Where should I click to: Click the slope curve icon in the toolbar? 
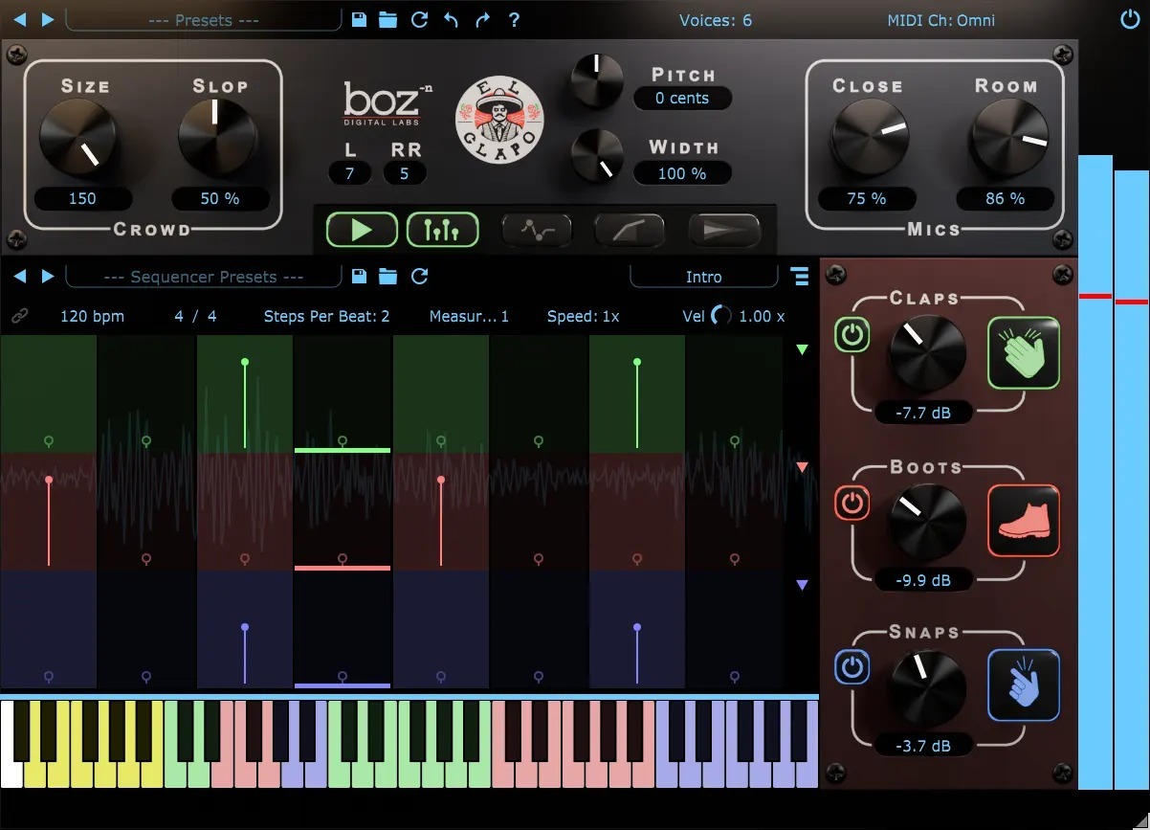click(629, 230)
